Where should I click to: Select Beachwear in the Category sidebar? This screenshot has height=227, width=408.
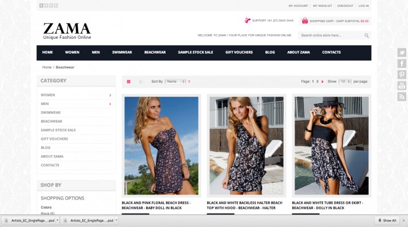click(x=51, y=121)
